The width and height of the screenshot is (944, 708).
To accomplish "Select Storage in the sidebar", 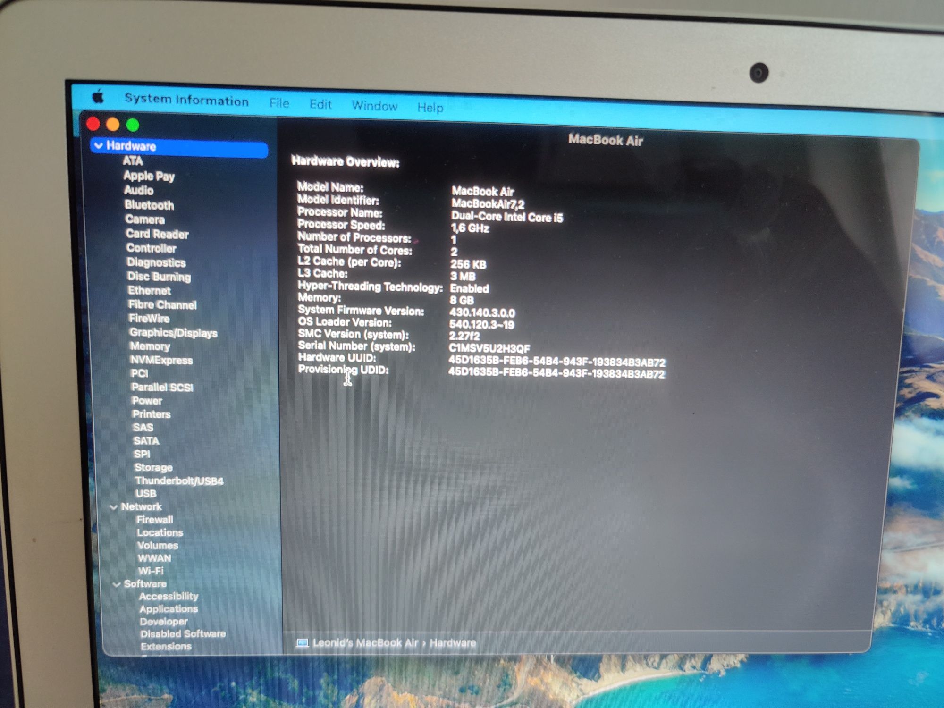I will click(x=153, y=467).
